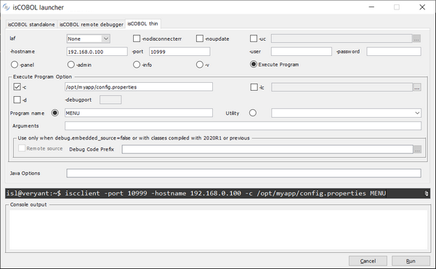This screenshot has height=269, width=436.
Task: Select the isCOBOL thin tab
Action: tap(143, 24)
